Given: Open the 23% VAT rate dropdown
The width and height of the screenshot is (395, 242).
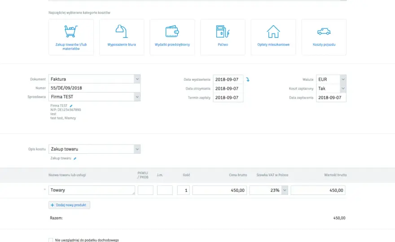Looking at the screenshot, I should [x=285, y=190].
